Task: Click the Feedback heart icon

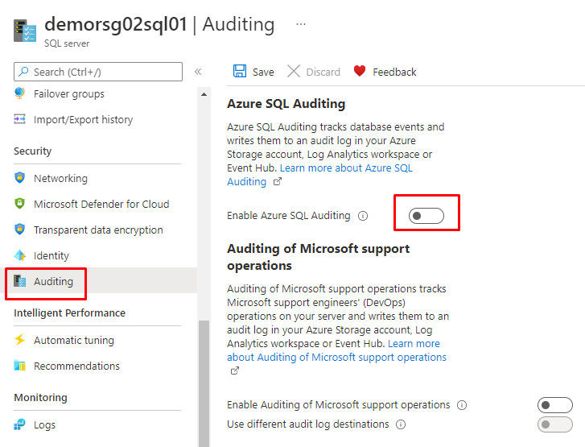Action: pyautogui.click(x=360, y=72)
